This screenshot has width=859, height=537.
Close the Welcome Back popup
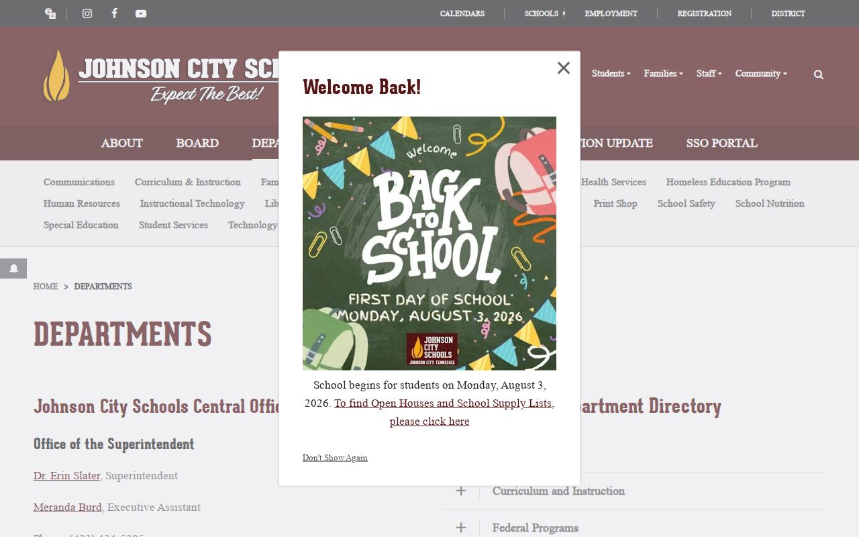click(x=564, y=68)
